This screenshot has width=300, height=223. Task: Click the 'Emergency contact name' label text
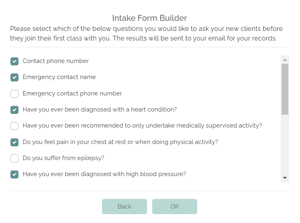point(59,77)
